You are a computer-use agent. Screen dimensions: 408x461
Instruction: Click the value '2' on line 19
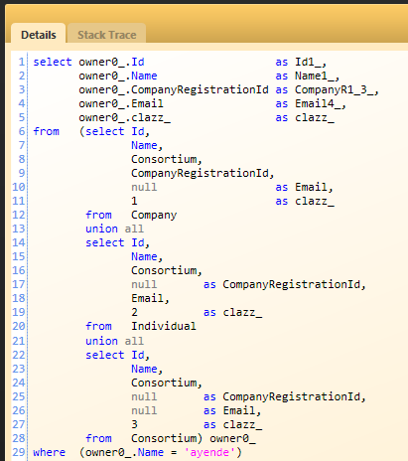(x=134, y=312)
